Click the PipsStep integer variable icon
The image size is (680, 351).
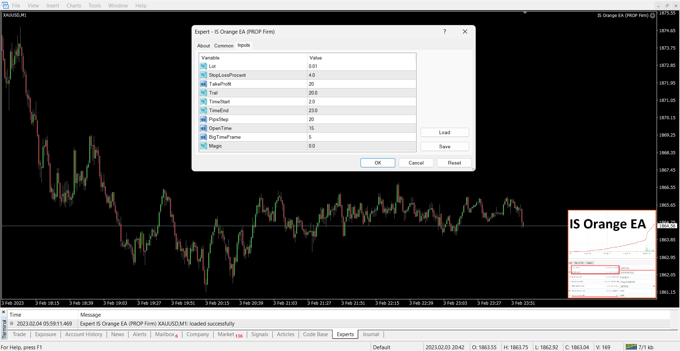pos(203,119)
